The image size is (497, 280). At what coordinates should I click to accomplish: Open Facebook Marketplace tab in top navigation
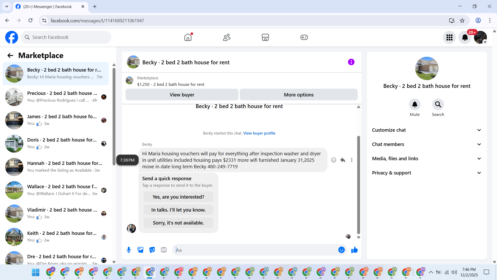(x=265, y=37)
